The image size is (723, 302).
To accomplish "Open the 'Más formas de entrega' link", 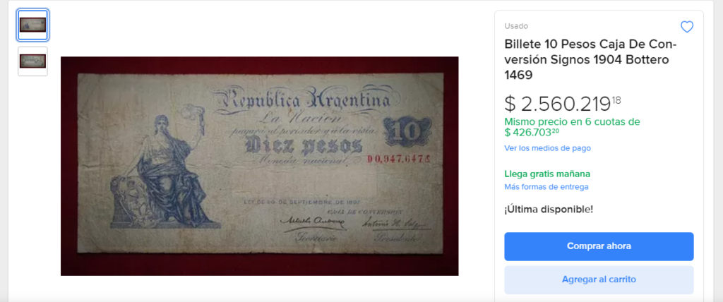I will point(546,187).
